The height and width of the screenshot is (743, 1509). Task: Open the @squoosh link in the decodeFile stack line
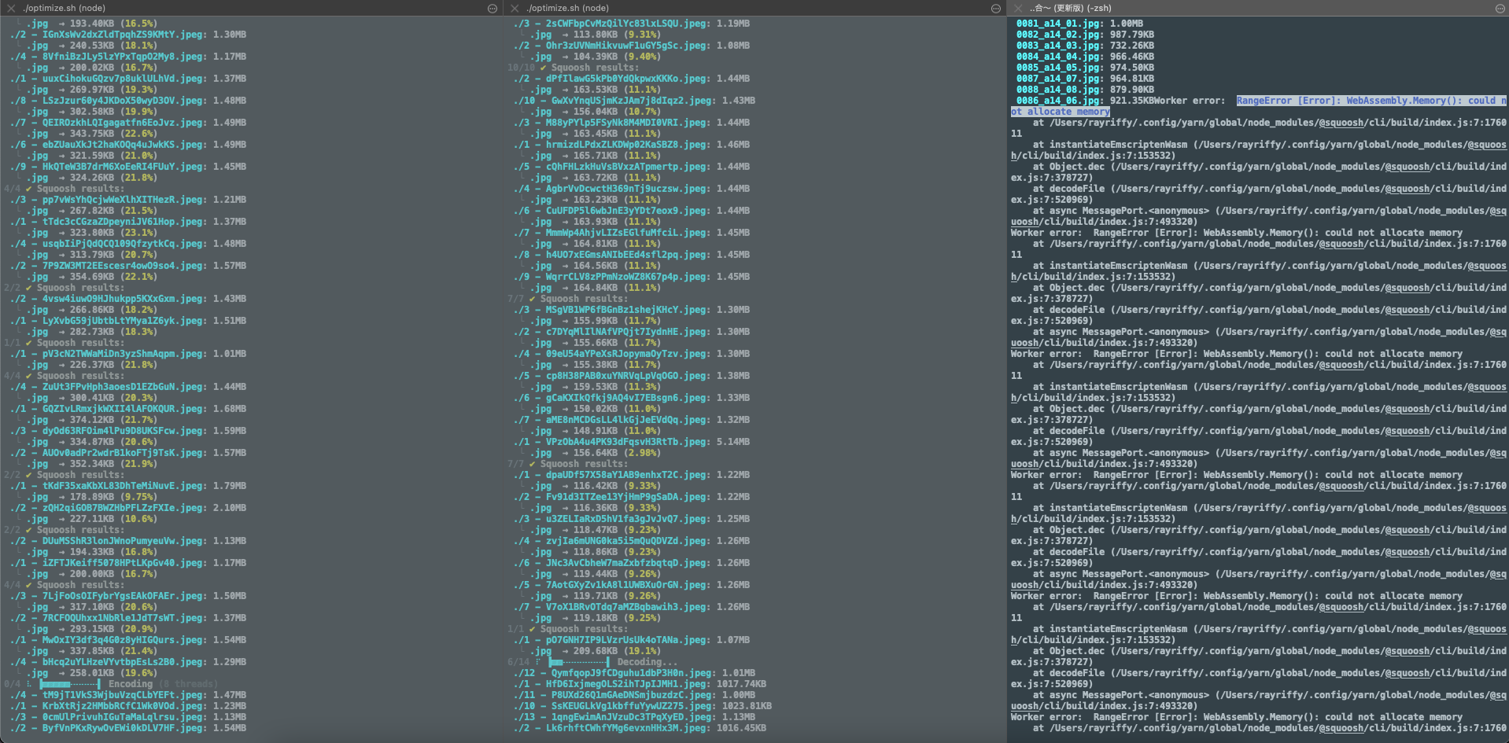(x=1408, y=189)
